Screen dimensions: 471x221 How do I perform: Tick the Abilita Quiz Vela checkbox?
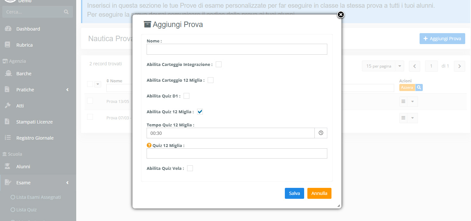coord(190,168)
